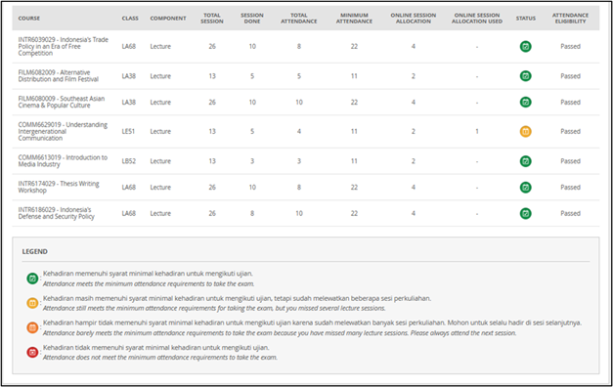The width and height of the screenshot is (613, 387).
Task: Click Passed in Intergenerational Communication row
Action: [x=570, y=132]
